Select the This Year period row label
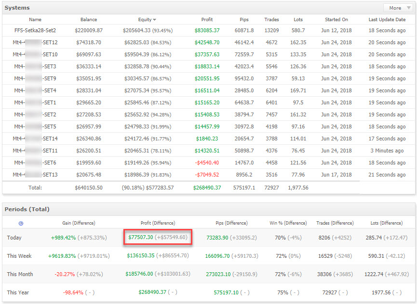This screenshot has width=417, height=304. [x=18, y=292]
